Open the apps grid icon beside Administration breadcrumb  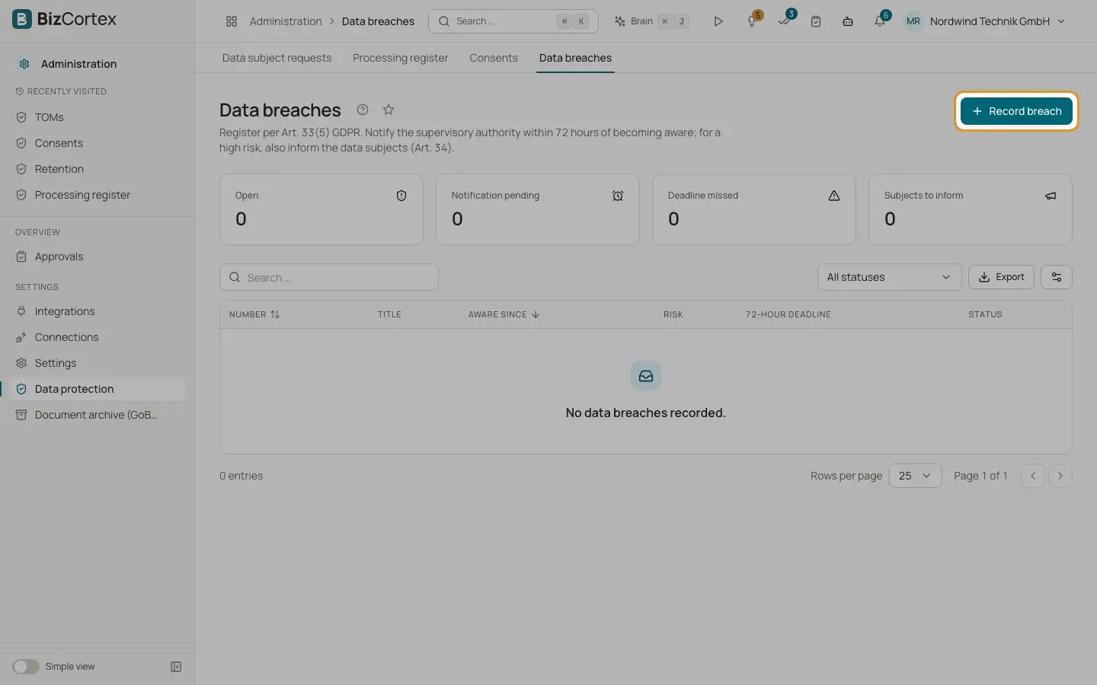point(232,21)
